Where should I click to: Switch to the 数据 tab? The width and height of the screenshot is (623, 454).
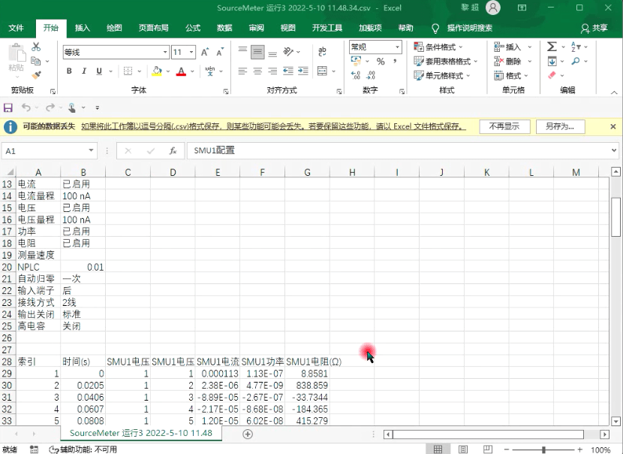(224, 28)
